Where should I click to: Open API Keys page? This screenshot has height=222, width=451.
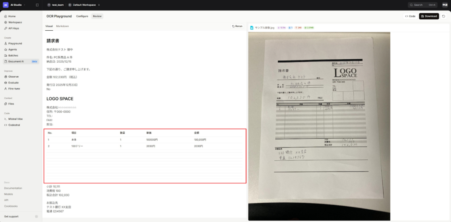(14, 29)
